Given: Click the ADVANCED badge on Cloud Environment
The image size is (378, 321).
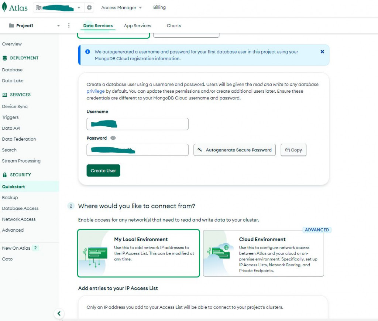Looking at the screenshot, I should (x=317, y=230).
